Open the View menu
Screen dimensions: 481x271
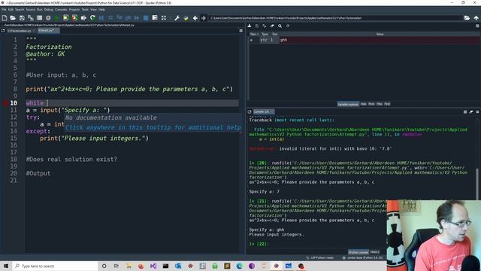click(x=93, y=10)
